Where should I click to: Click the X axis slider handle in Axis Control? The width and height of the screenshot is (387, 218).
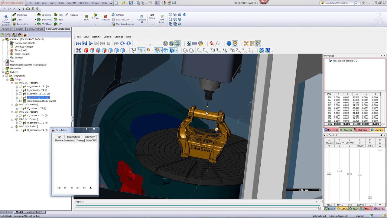pos(329,173)
